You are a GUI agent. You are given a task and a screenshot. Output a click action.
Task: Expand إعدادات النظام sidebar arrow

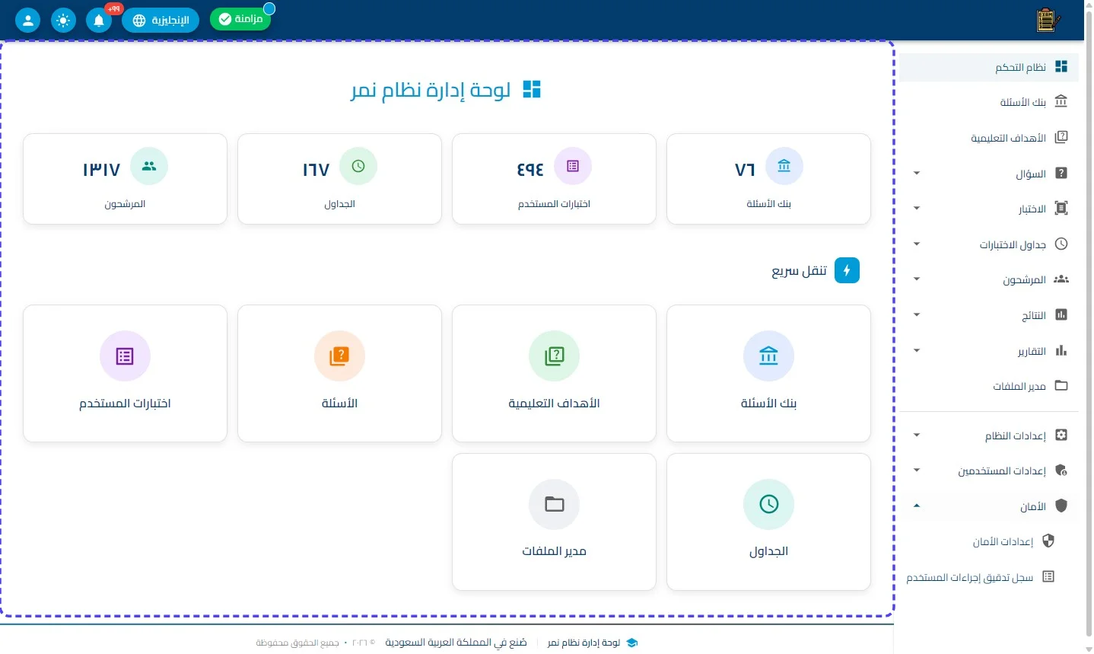point(917,435)
